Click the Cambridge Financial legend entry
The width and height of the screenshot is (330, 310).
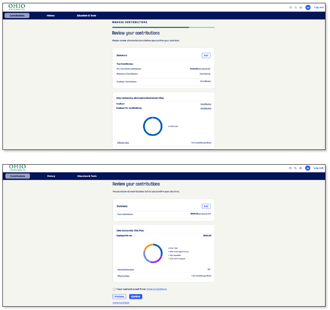click(x=179, y=251)
